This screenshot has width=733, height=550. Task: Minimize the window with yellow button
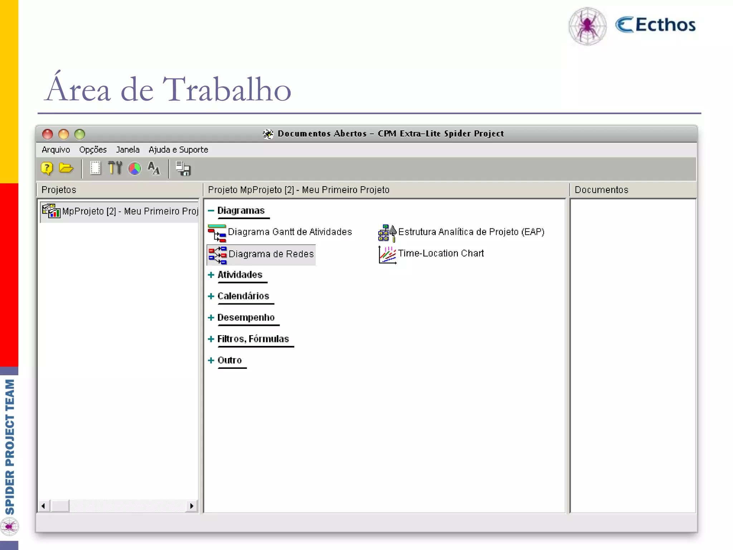click(x=64, y=134)
